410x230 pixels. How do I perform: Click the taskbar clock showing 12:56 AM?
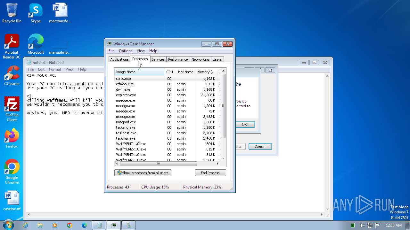(394, 226)
